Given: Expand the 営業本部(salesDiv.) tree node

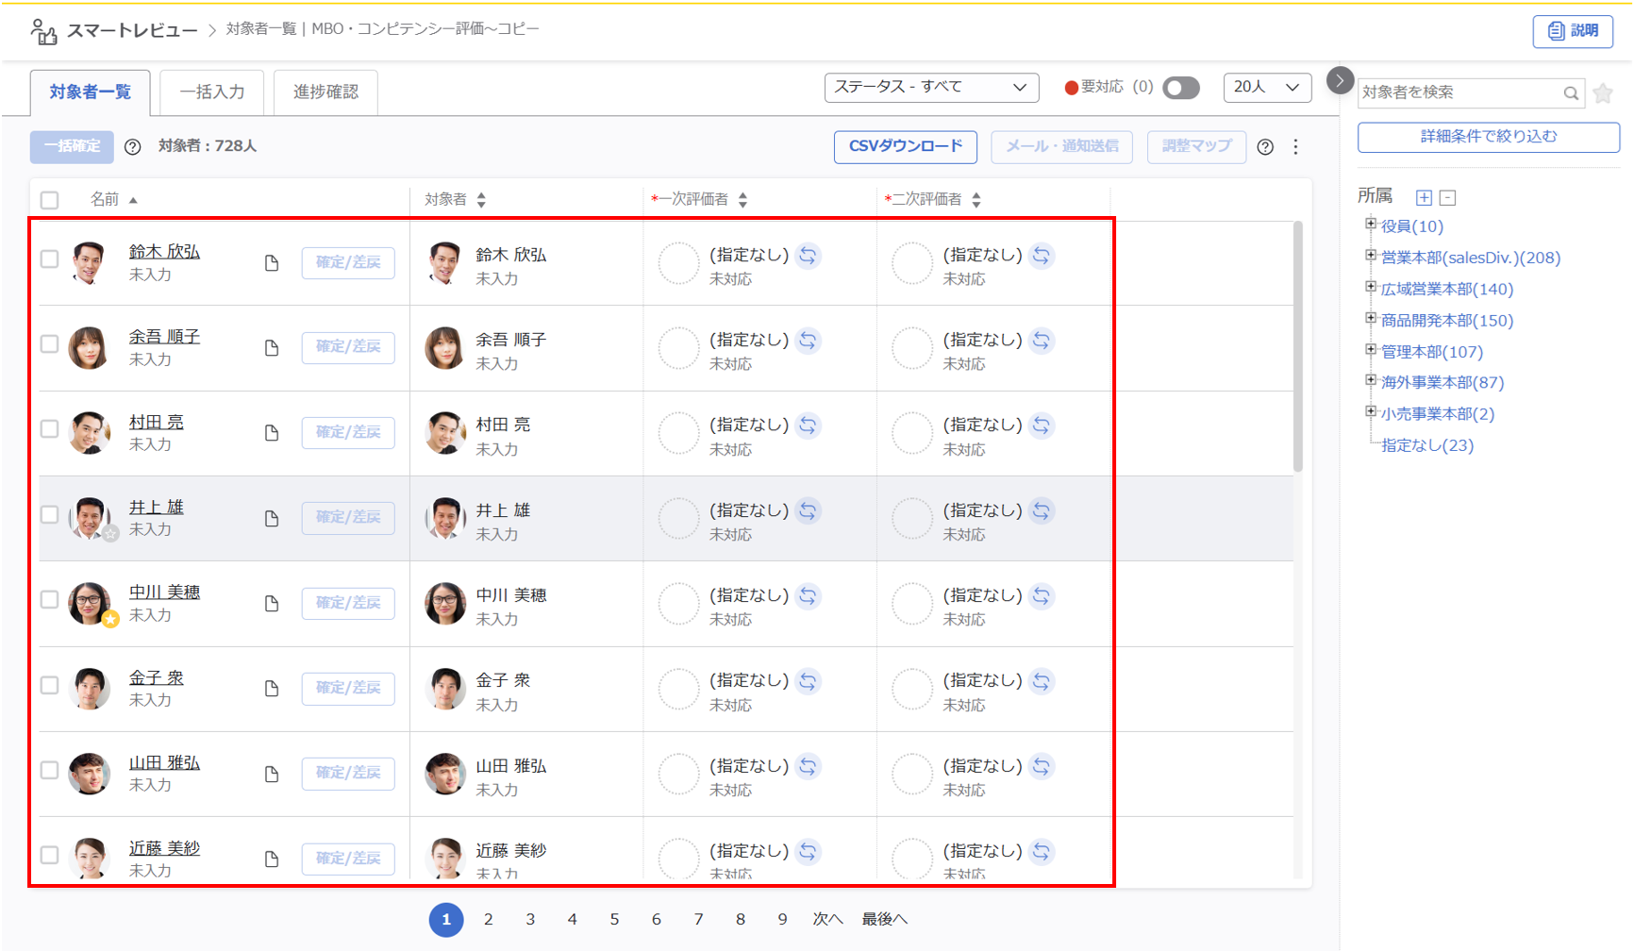Looking at the screenshot, I should point(1371,256).
